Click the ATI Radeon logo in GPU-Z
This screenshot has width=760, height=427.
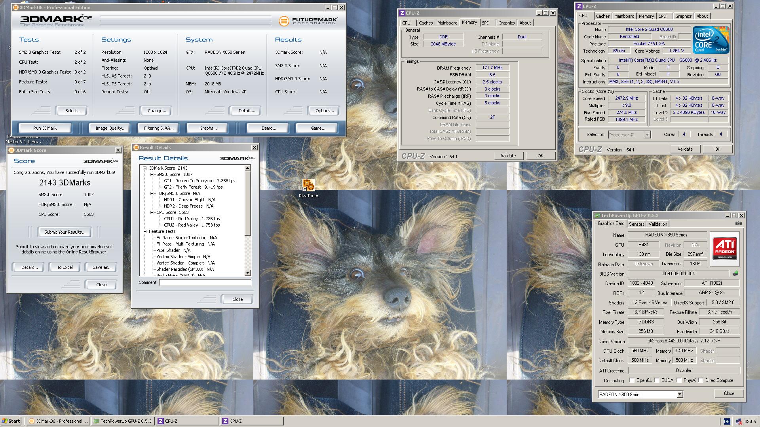click(x=725, y=248)
